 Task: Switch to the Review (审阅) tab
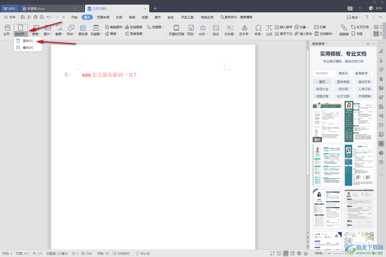pyautogui.click(x=132, y=17)
